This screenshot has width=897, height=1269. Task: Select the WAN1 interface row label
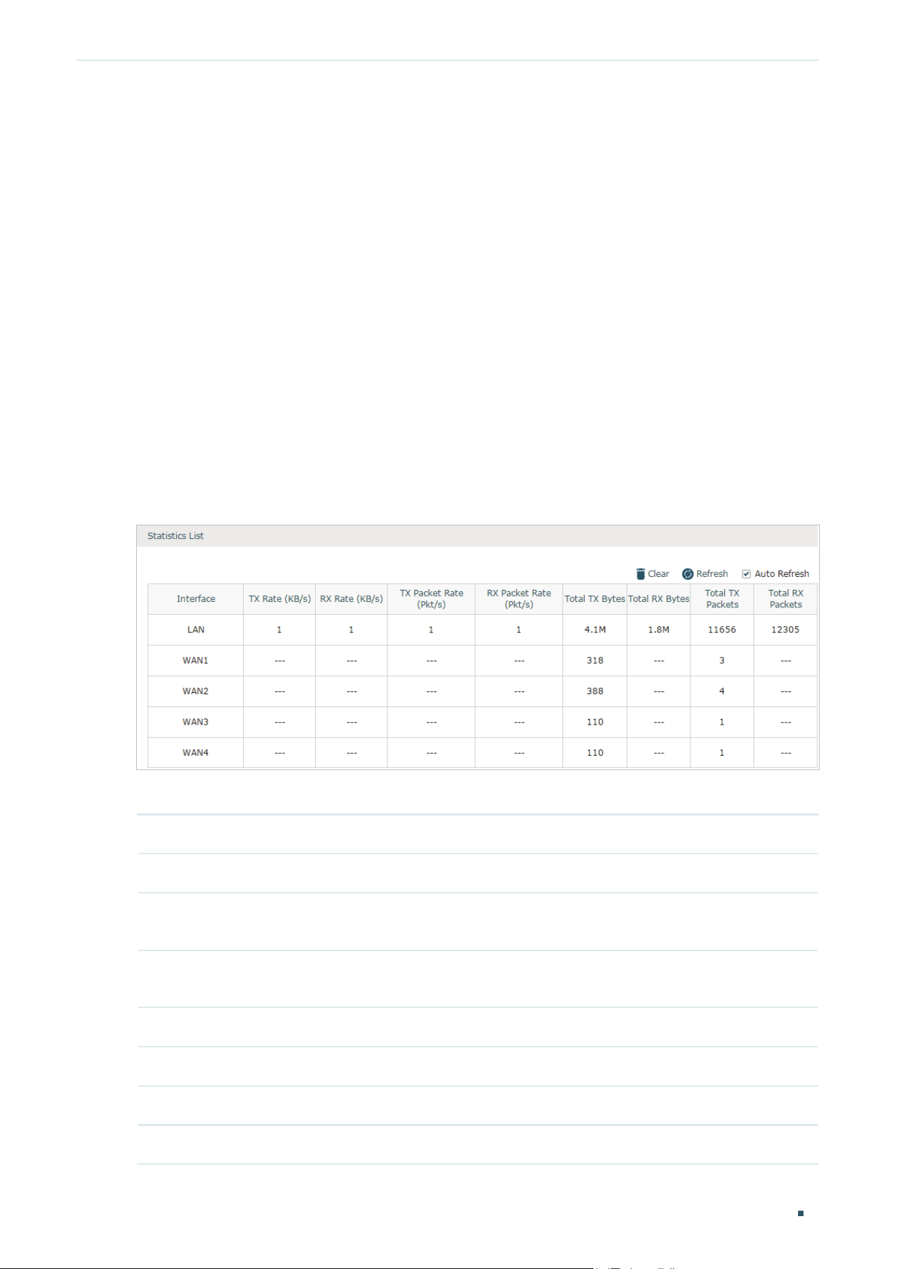196,661
